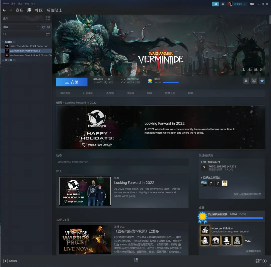Click the temple building achievement icon
This screenshot has width=271, height=267.
[x=216, y=241]
